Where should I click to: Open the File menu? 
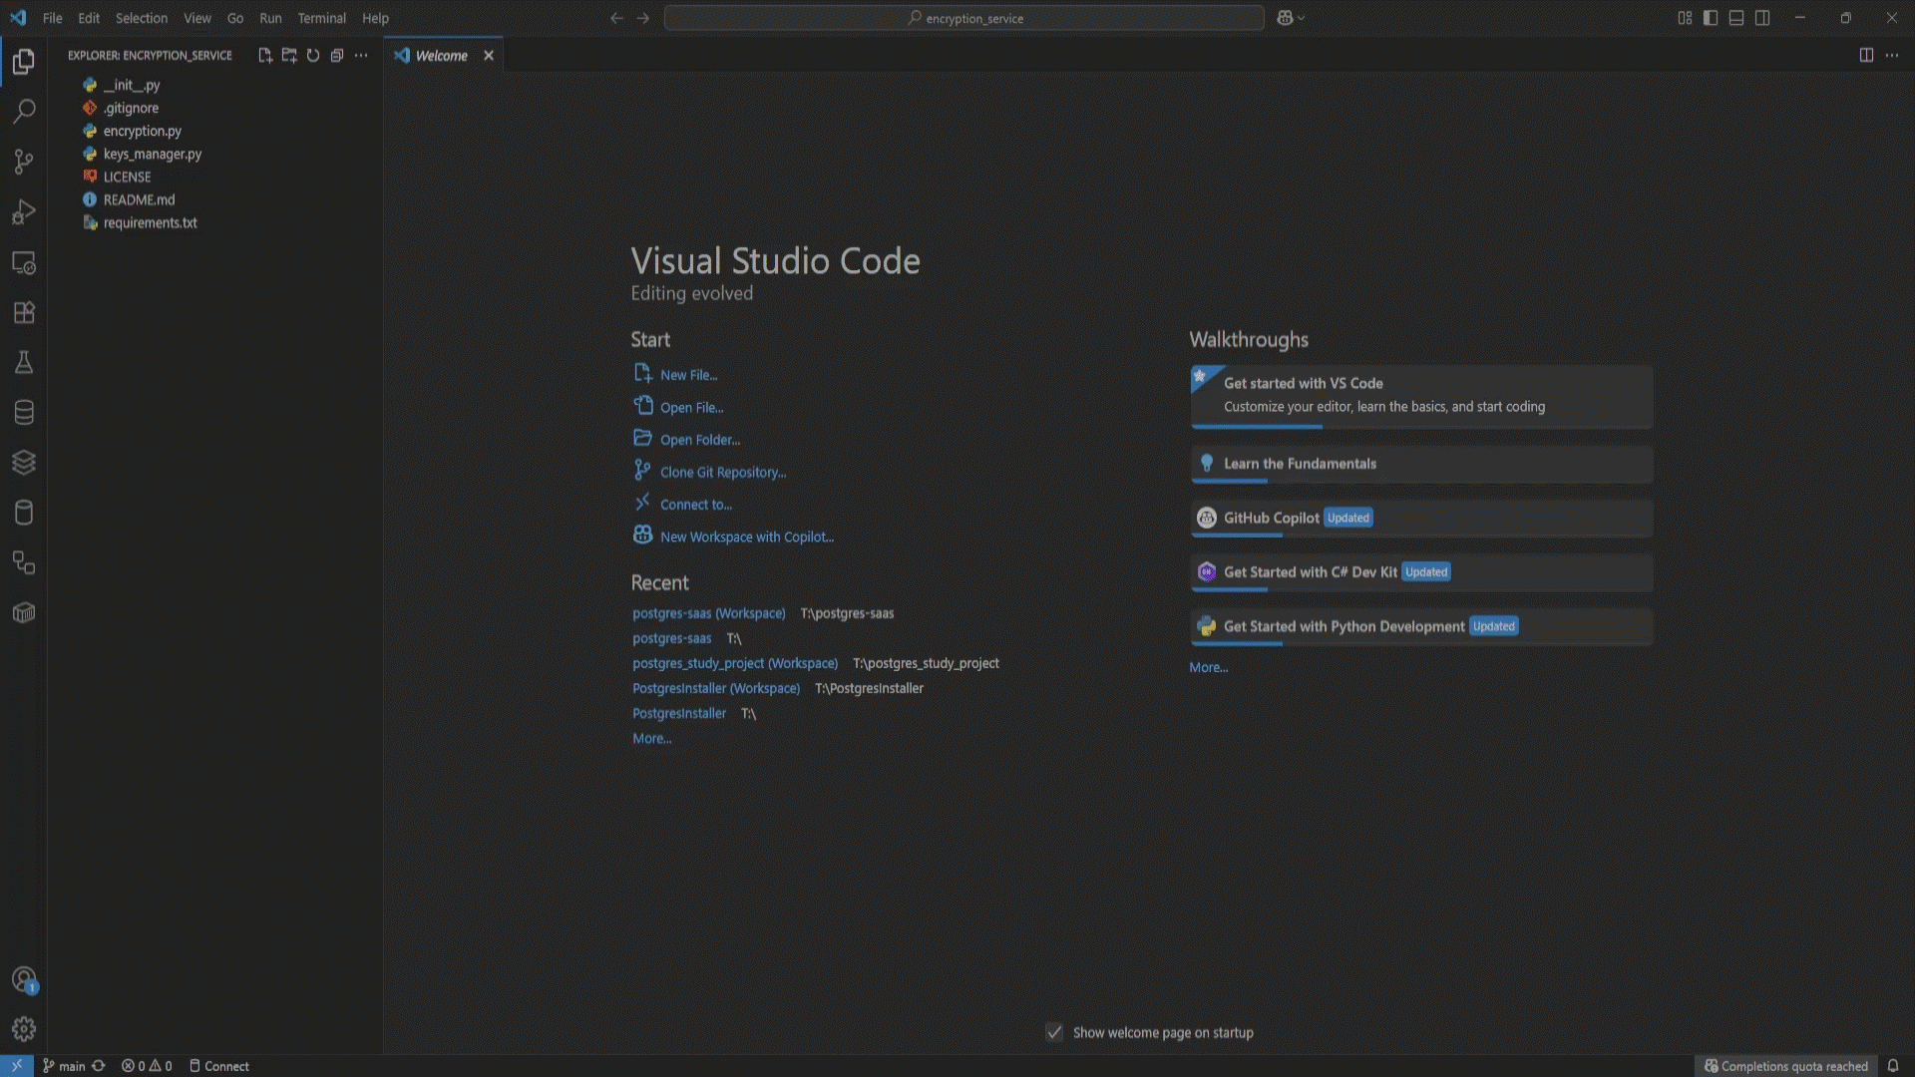(53, 18)
